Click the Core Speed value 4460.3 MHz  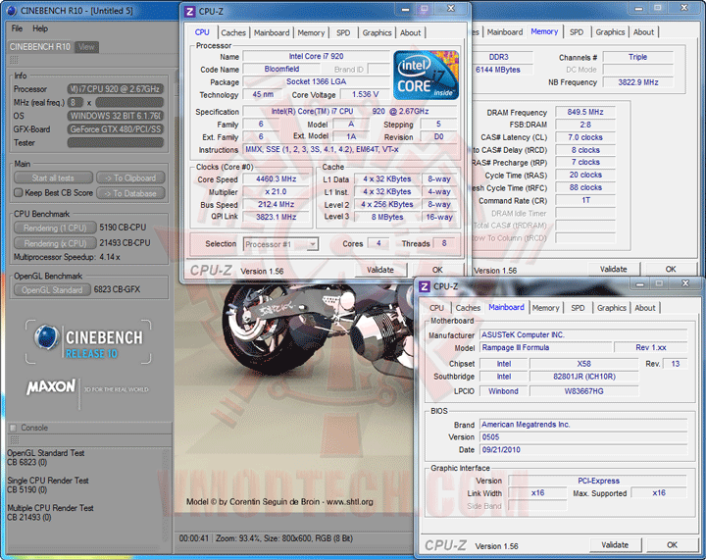pyautogui.click(x=276, y=178)
